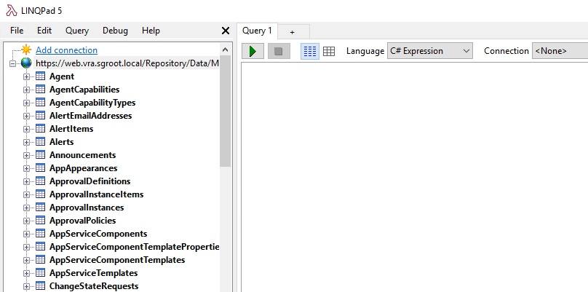Click the table icon beside AppServiceComponentTemplates
Image resolution: width=588 pixels, height=292 pixels.
pyautogui.click(x=40, y=260)
